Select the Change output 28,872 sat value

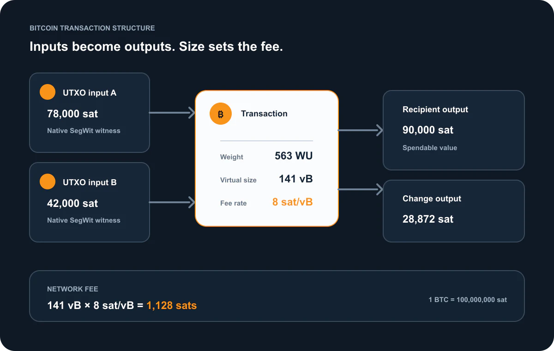click(428, 219)
